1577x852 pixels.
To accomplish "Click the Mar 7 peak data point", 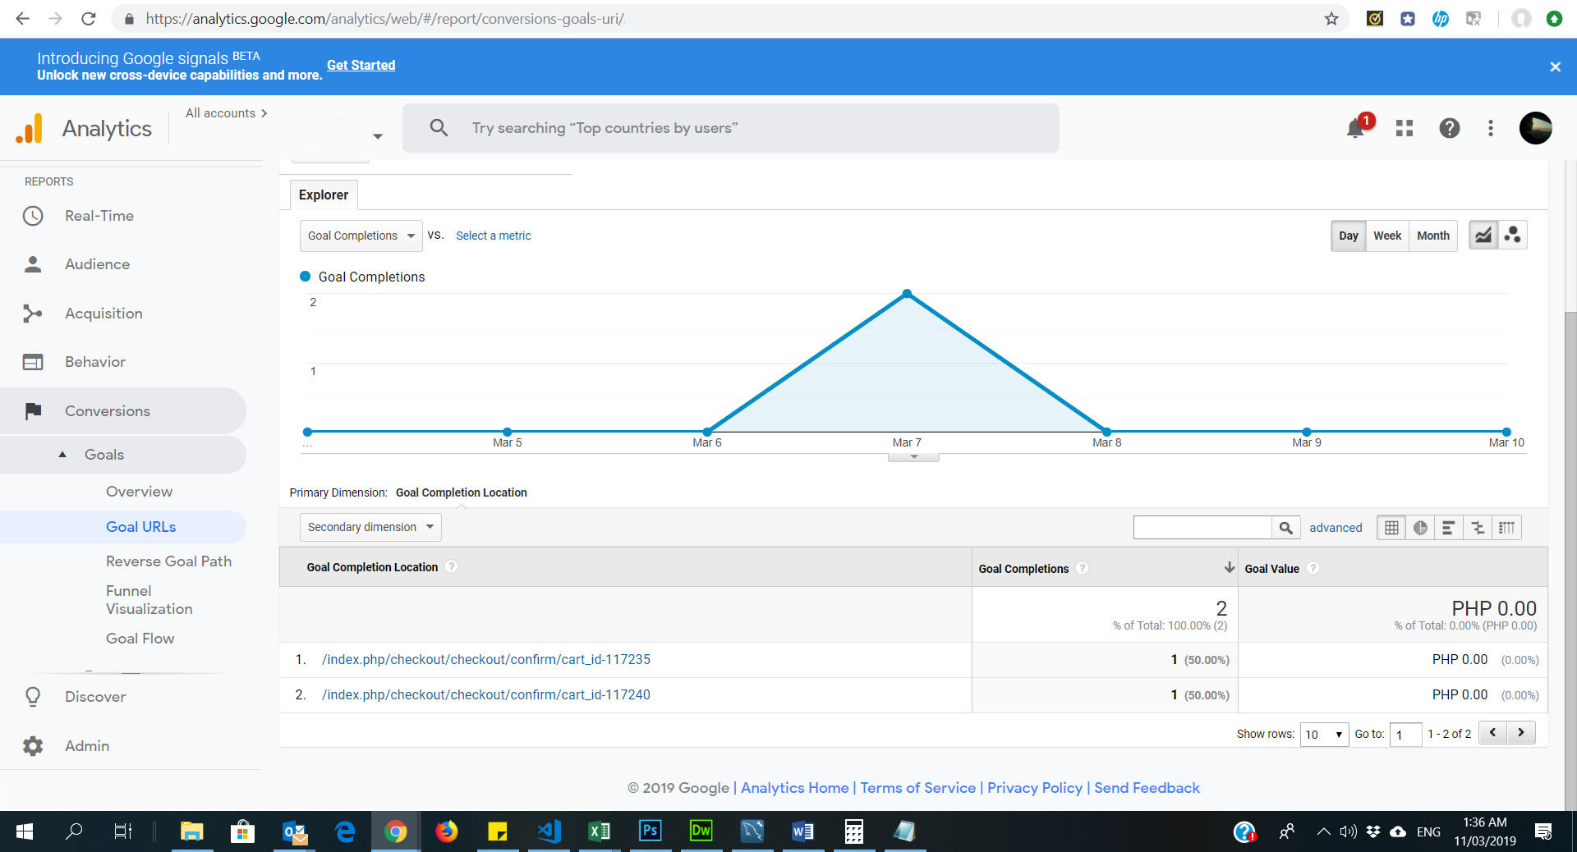I will (x=907, y=293).
